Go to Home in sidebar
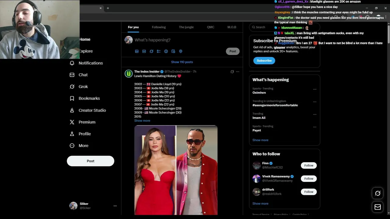Image resolution: width=390 pixels, height=219 pixels. pos(85,39)
